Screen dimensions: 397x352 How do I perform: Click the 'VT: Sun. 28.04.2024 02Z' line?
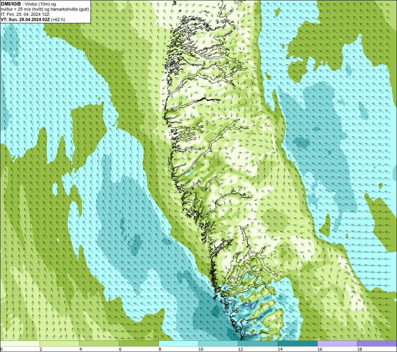(33, 19)
